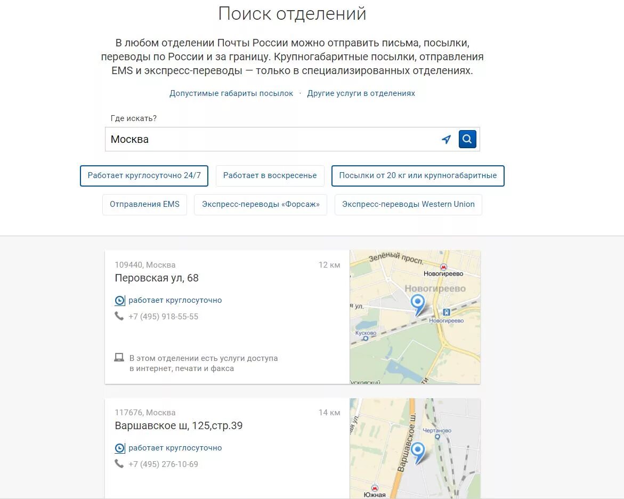
Task: Click Новогиреево railway station icon on map
Action: [x=447, y=312]
